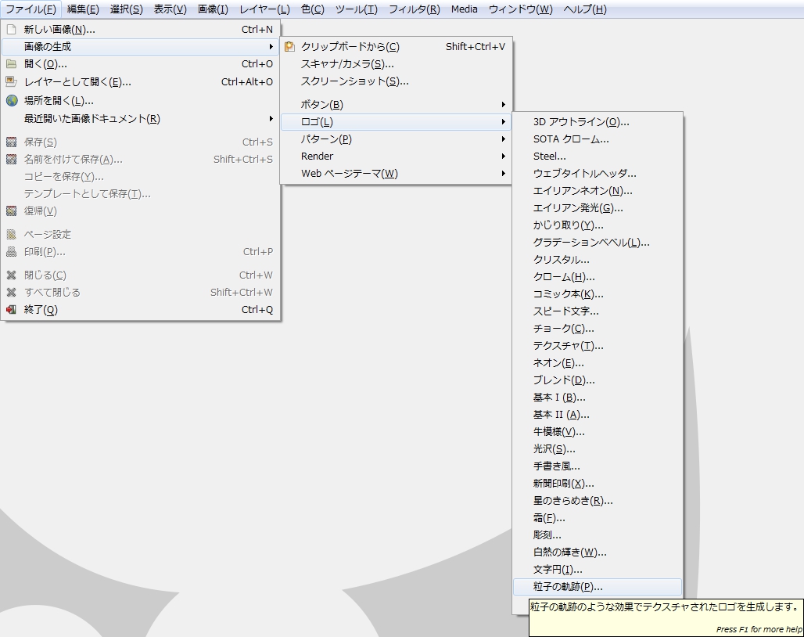Select 星のきらめき(R)... logo

pyautogui.click(x=598, y=501)
